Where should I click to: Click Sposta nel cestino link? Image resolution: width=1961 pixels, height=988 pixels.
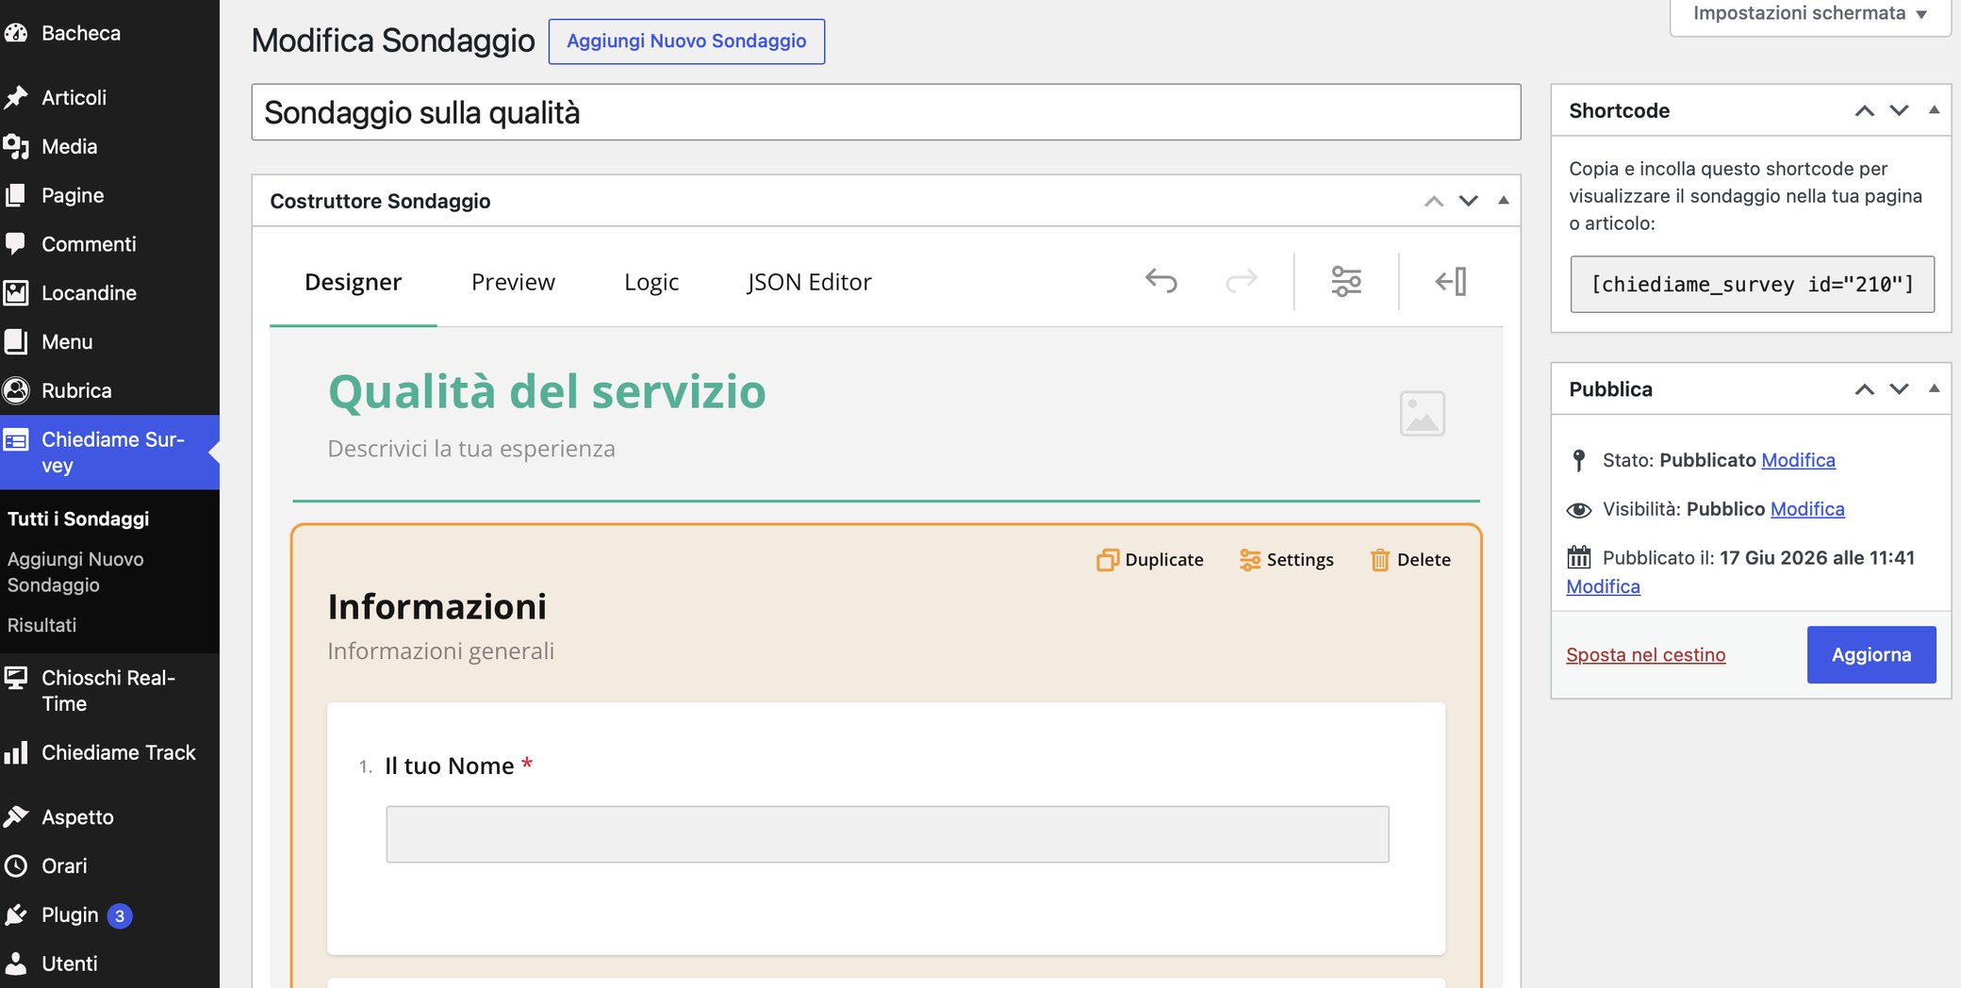point(1646,654)
